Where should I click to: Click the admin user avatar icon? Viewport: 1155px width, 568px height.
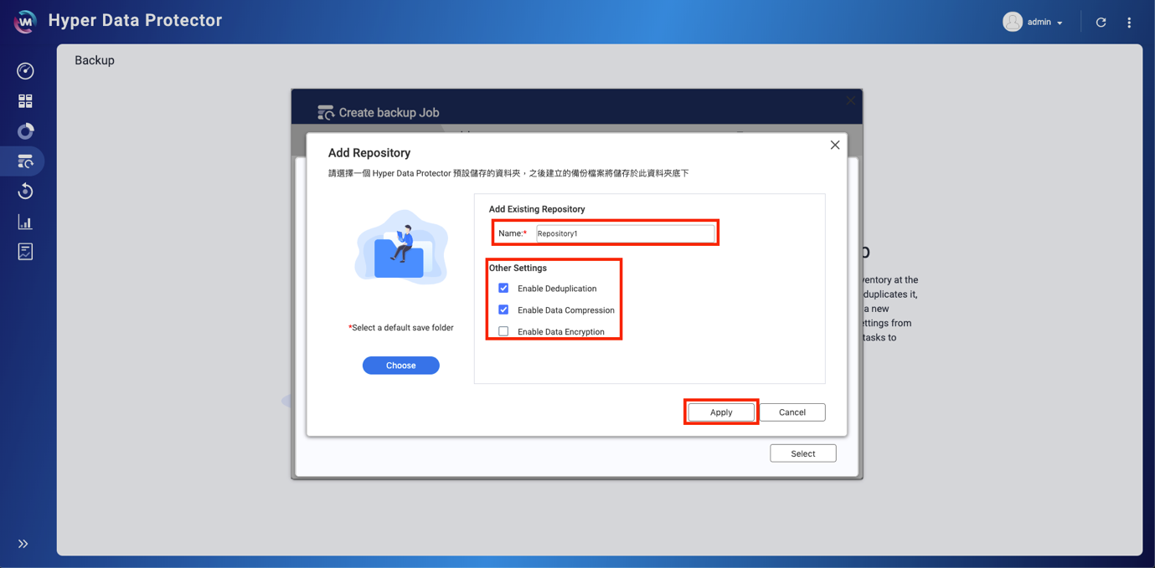tap(1013, 22)
